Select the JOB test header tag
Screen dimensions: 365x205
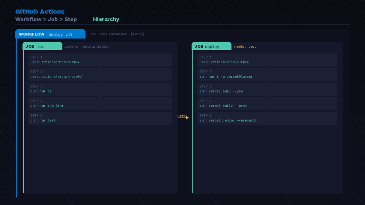pyautogui.click(x=42, y=46)
